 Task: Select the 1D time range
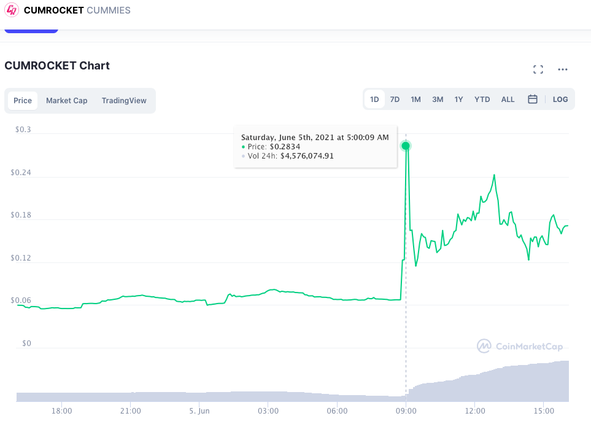[x=374, y=100]
